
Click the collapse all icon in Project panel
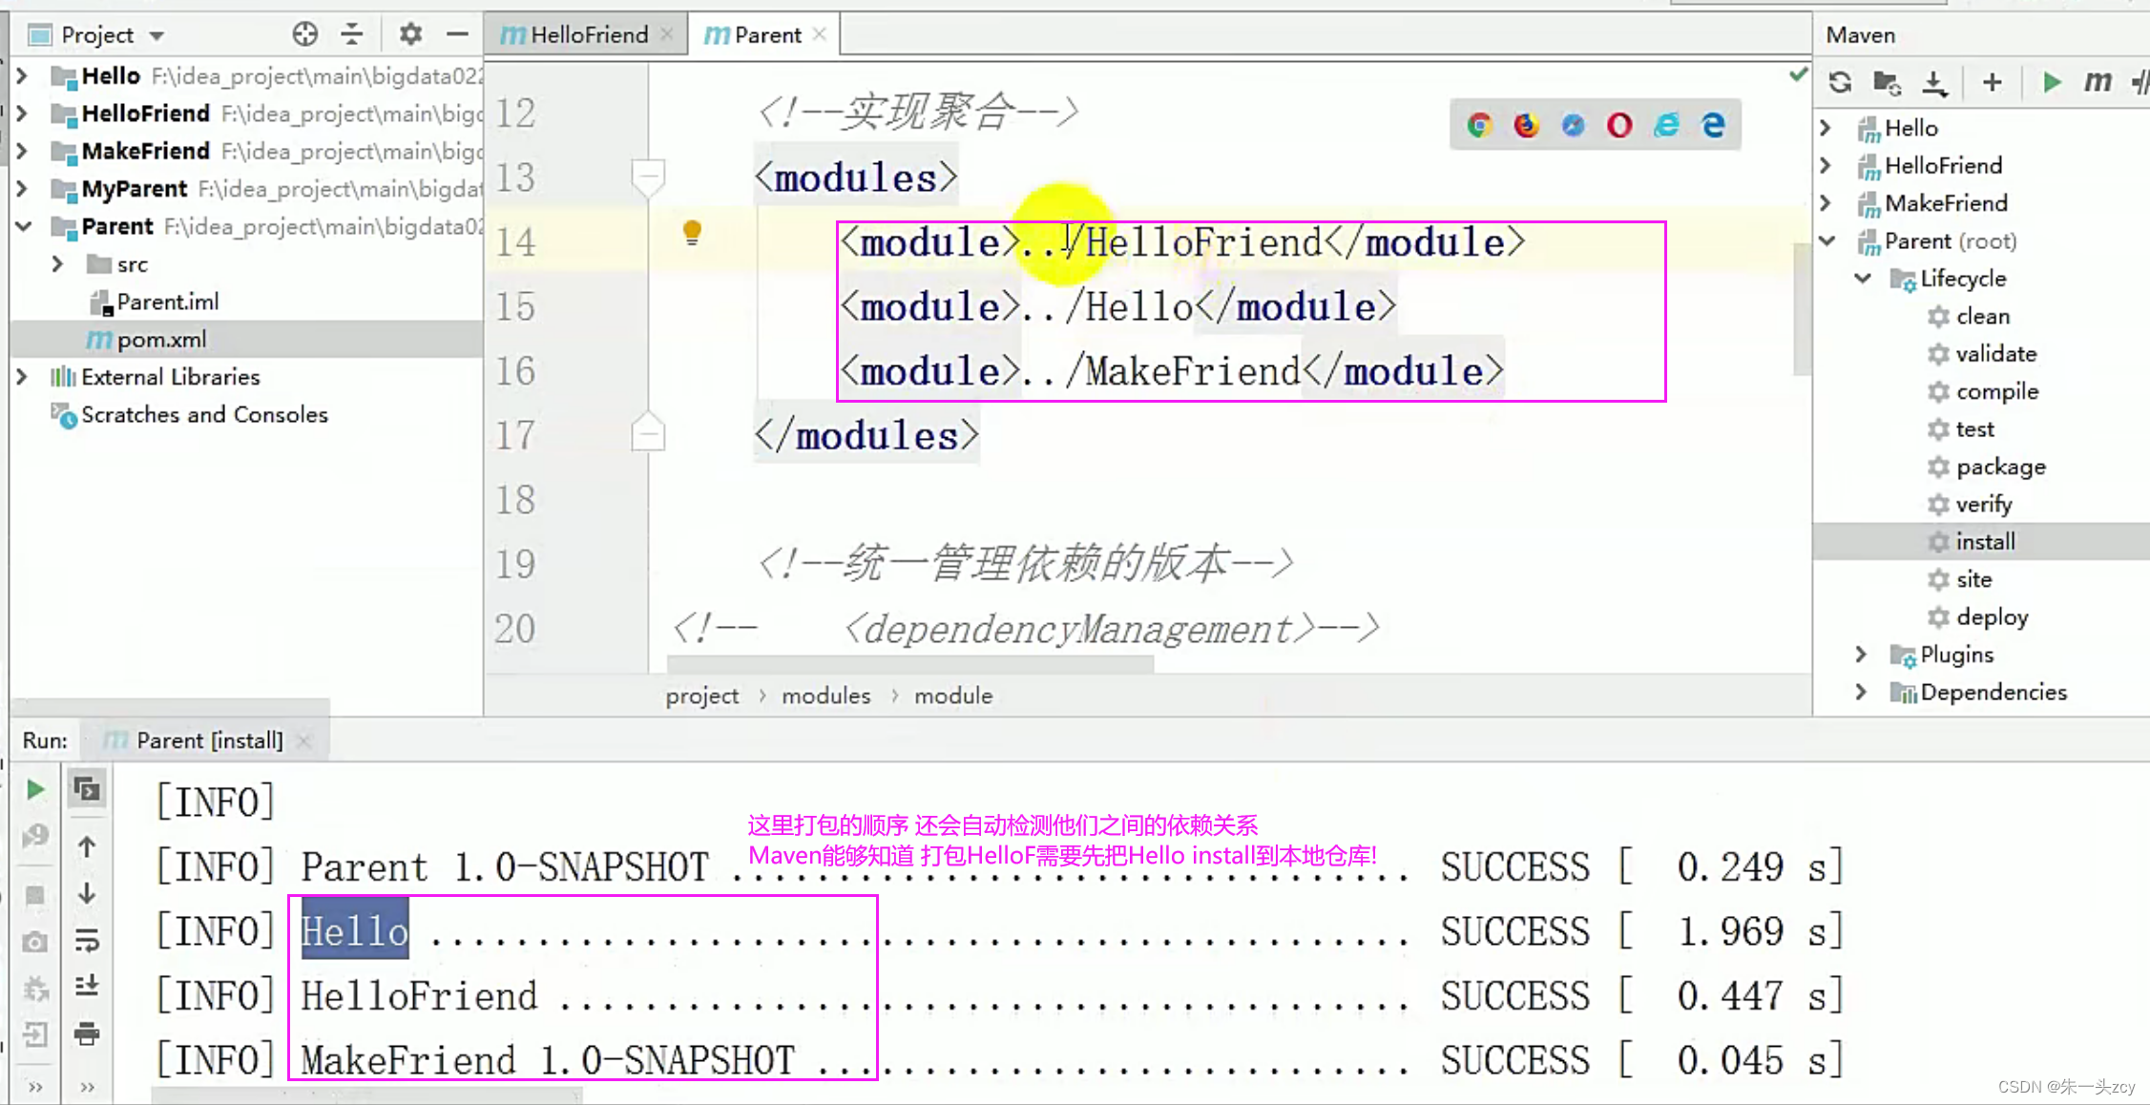352,34
